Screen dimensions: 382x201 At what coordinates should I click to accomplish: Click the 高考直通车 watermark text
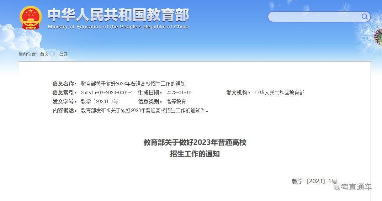coord(352,187)
